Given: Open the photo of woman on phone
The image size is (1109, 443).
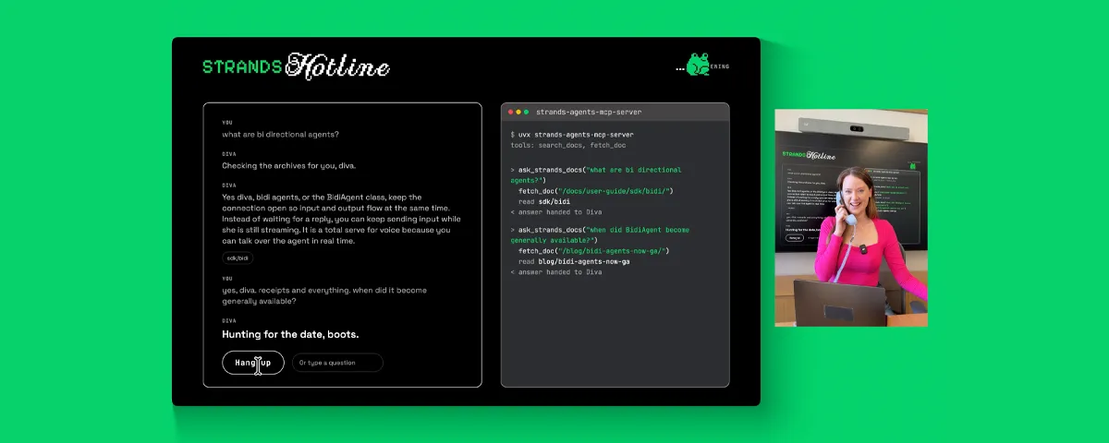Looking at the screenshot, I should click(x=851, y=218).
